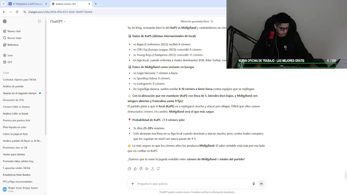Start voice mode with waveform icon
347x195 pixels.
click(261, 184)
